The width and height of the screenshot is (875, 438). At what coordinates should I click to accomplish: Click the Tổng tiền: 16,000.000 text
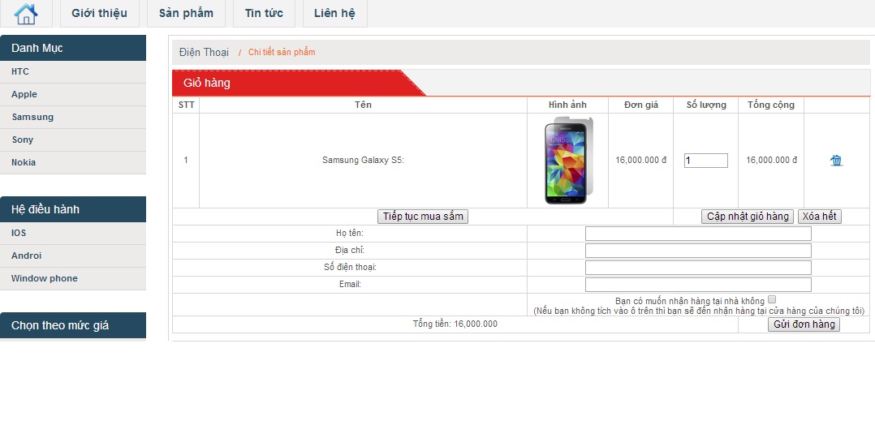point(455,324)
